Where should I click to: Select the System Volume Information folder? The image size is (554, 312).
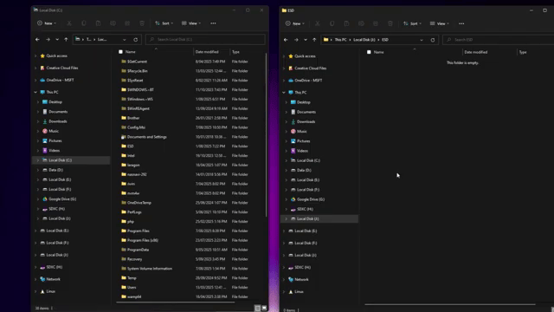click(150, 269)
